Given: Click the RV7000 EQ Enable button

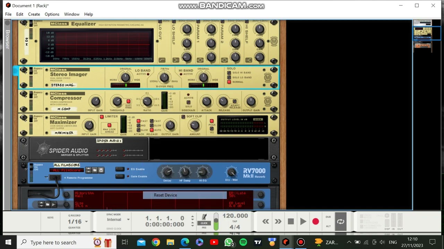Looking at the screenshot, I should pyautogui.click(x=120, y=169).
